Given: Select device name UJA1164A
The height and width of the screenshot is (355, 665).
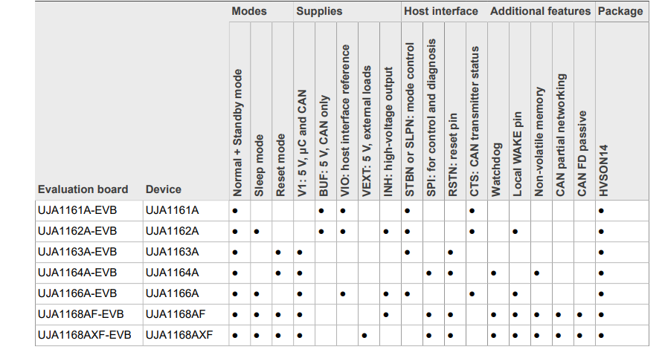Looking at the screenshot, I should (173, 273).
